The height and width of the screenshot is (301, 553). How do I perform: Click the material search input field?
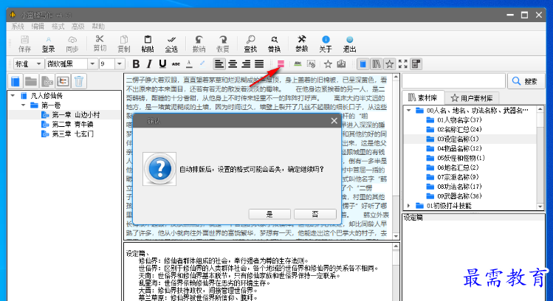pyautogui.click(x=453, y=81)
